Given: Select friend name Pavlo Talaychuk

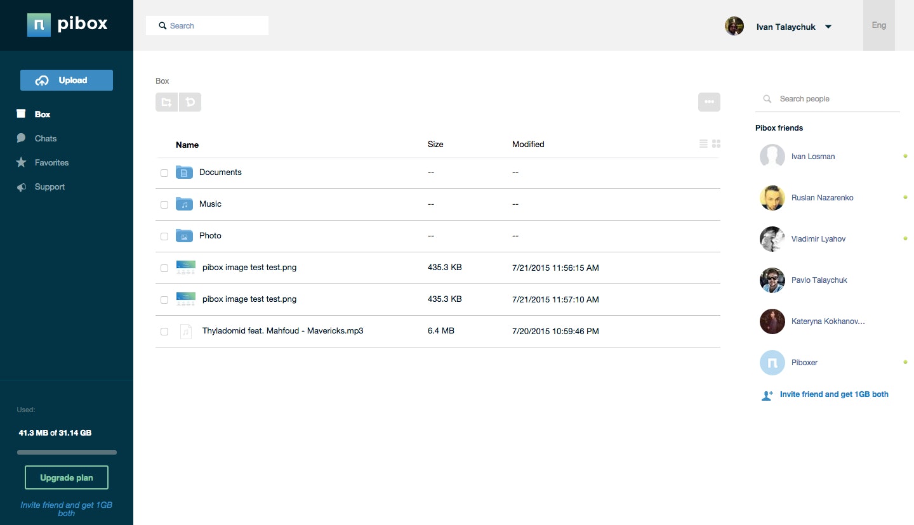Looking at the screenshot, I should point(819,280).
